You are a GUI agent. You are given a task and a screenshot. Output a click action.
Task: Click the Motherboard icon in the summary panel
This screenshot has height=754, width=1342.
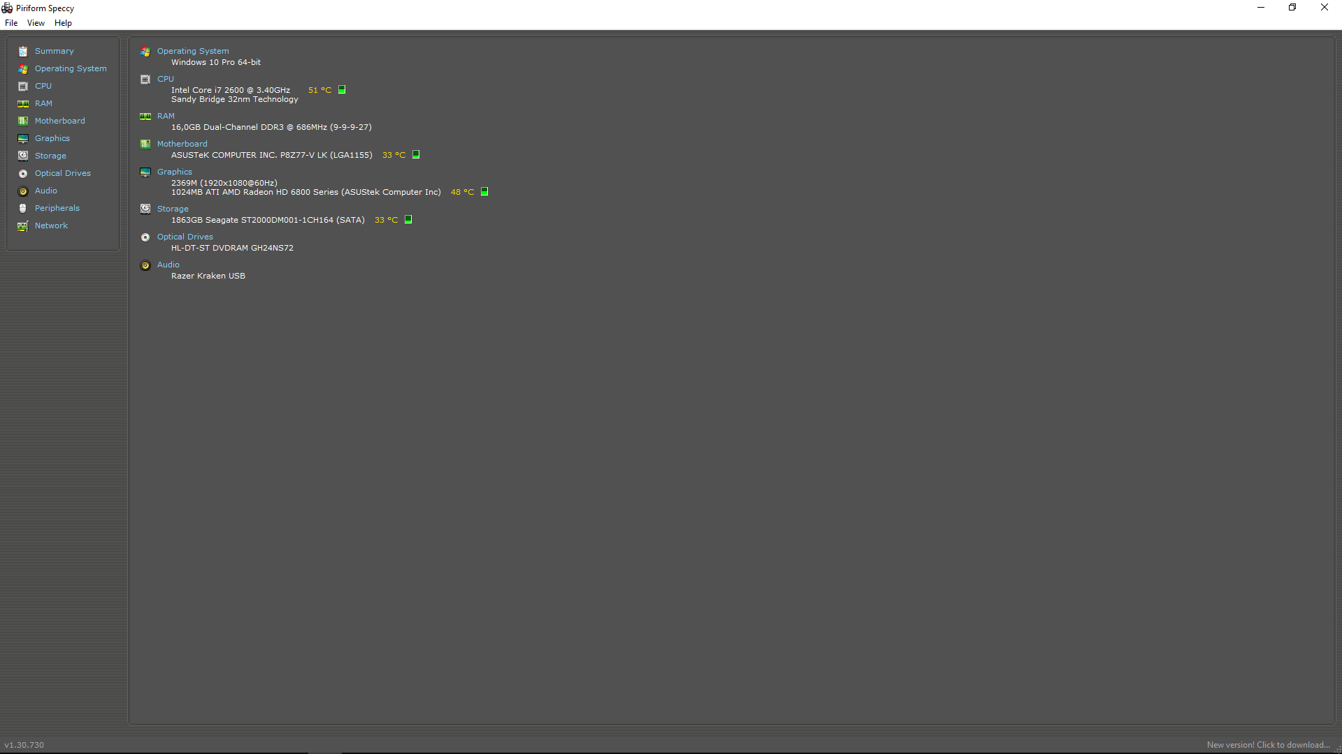point(145,145)
